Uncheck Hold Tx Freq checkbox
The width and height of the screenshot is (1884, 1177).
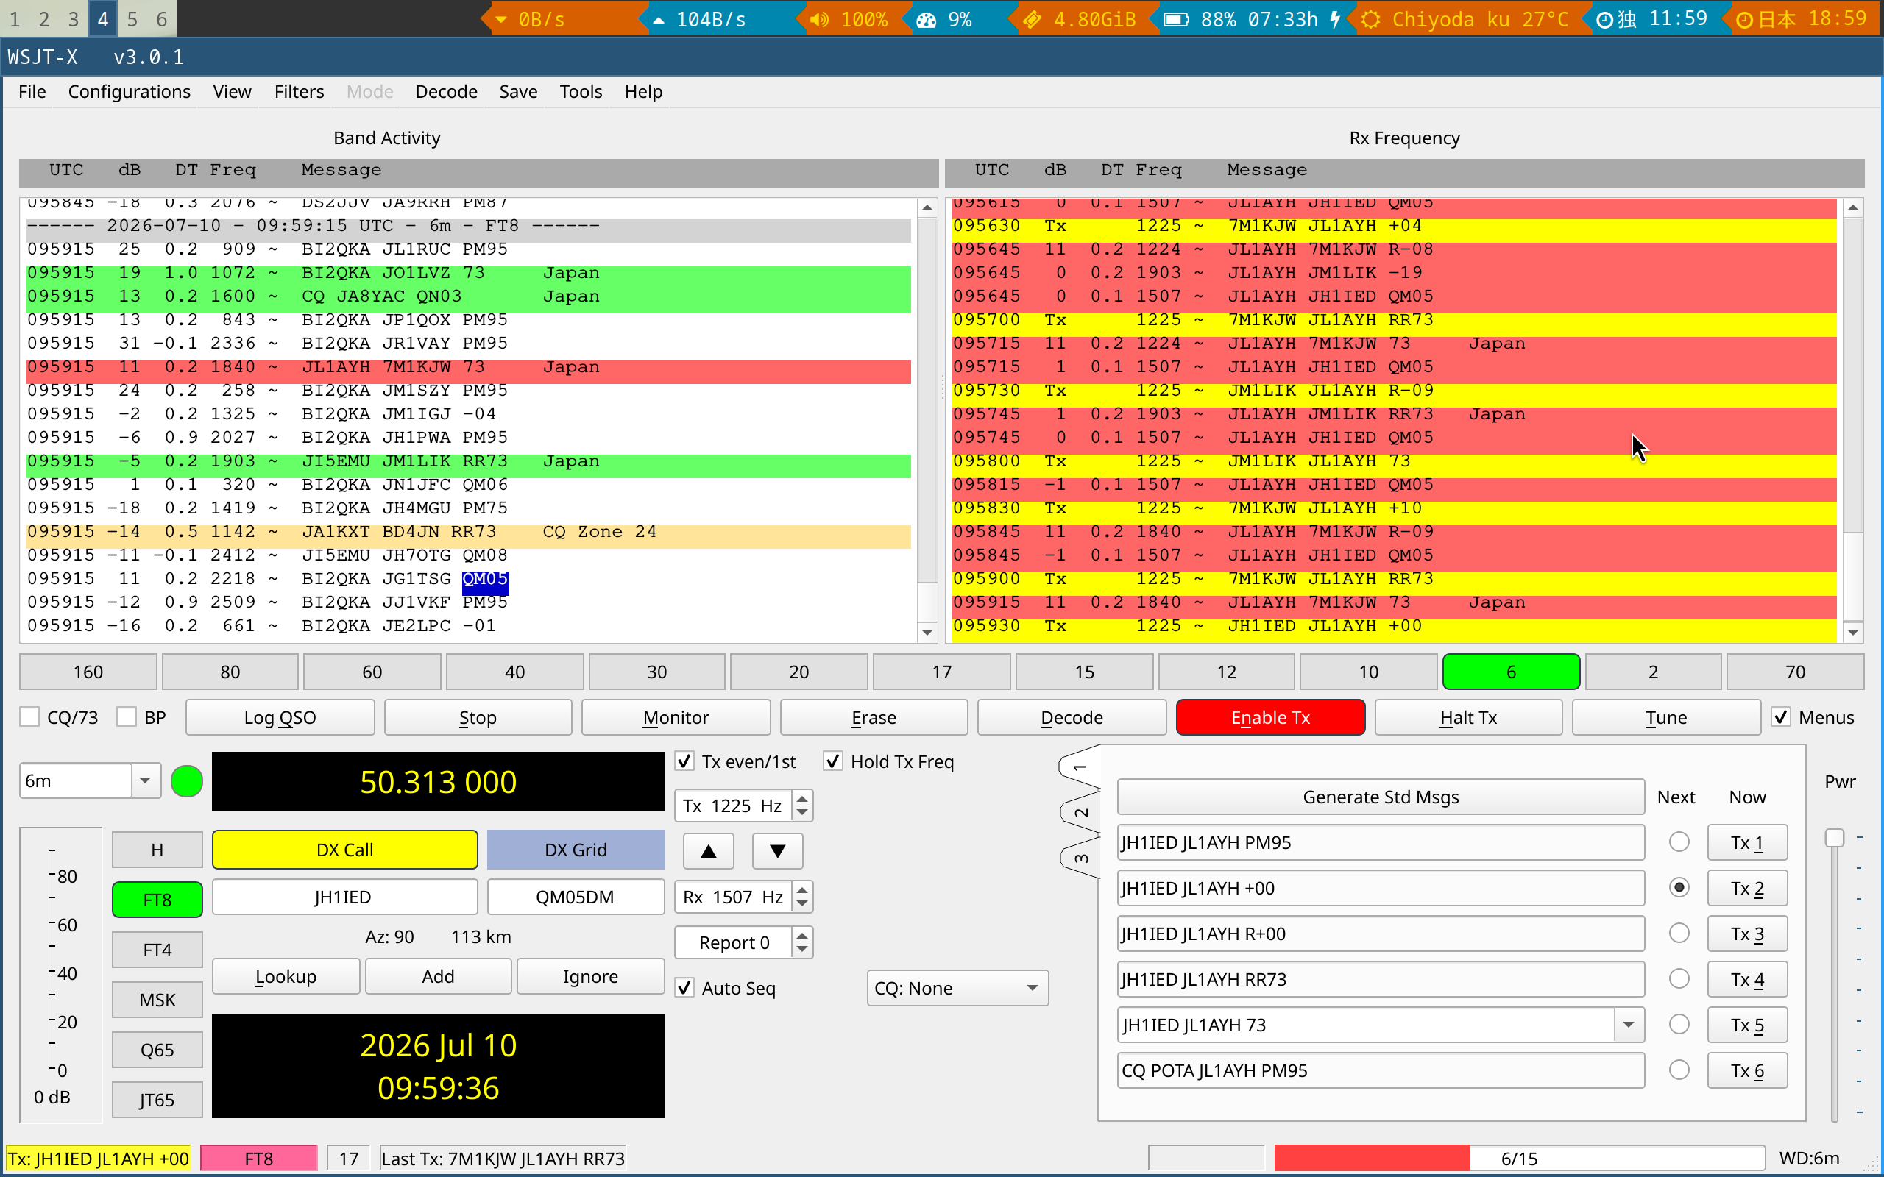833,761
